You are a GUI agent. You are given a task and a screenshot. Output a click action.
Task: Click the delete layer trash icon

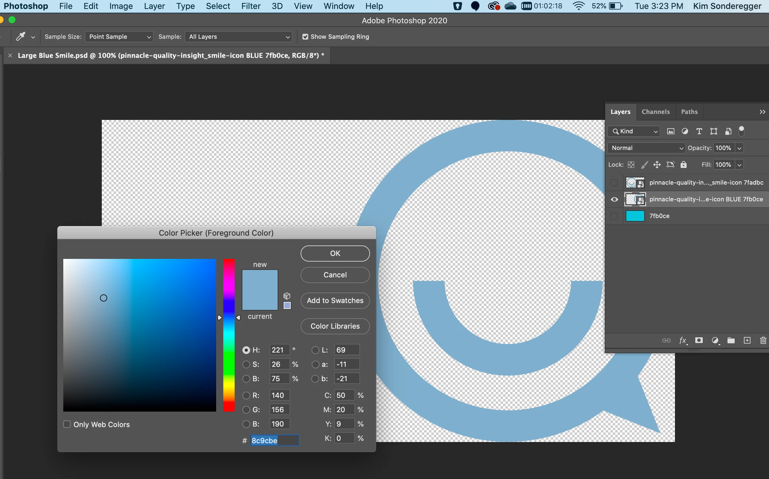(x=763, y=341)
